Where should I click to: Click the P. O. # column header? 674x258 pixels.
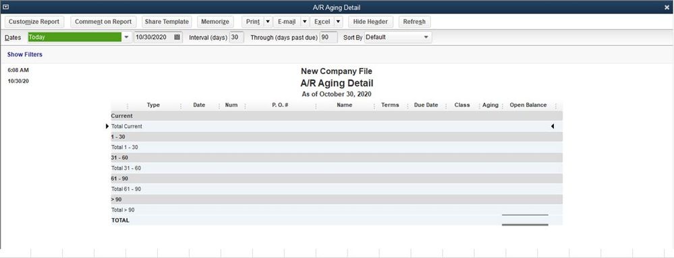[x=280, y=105]
